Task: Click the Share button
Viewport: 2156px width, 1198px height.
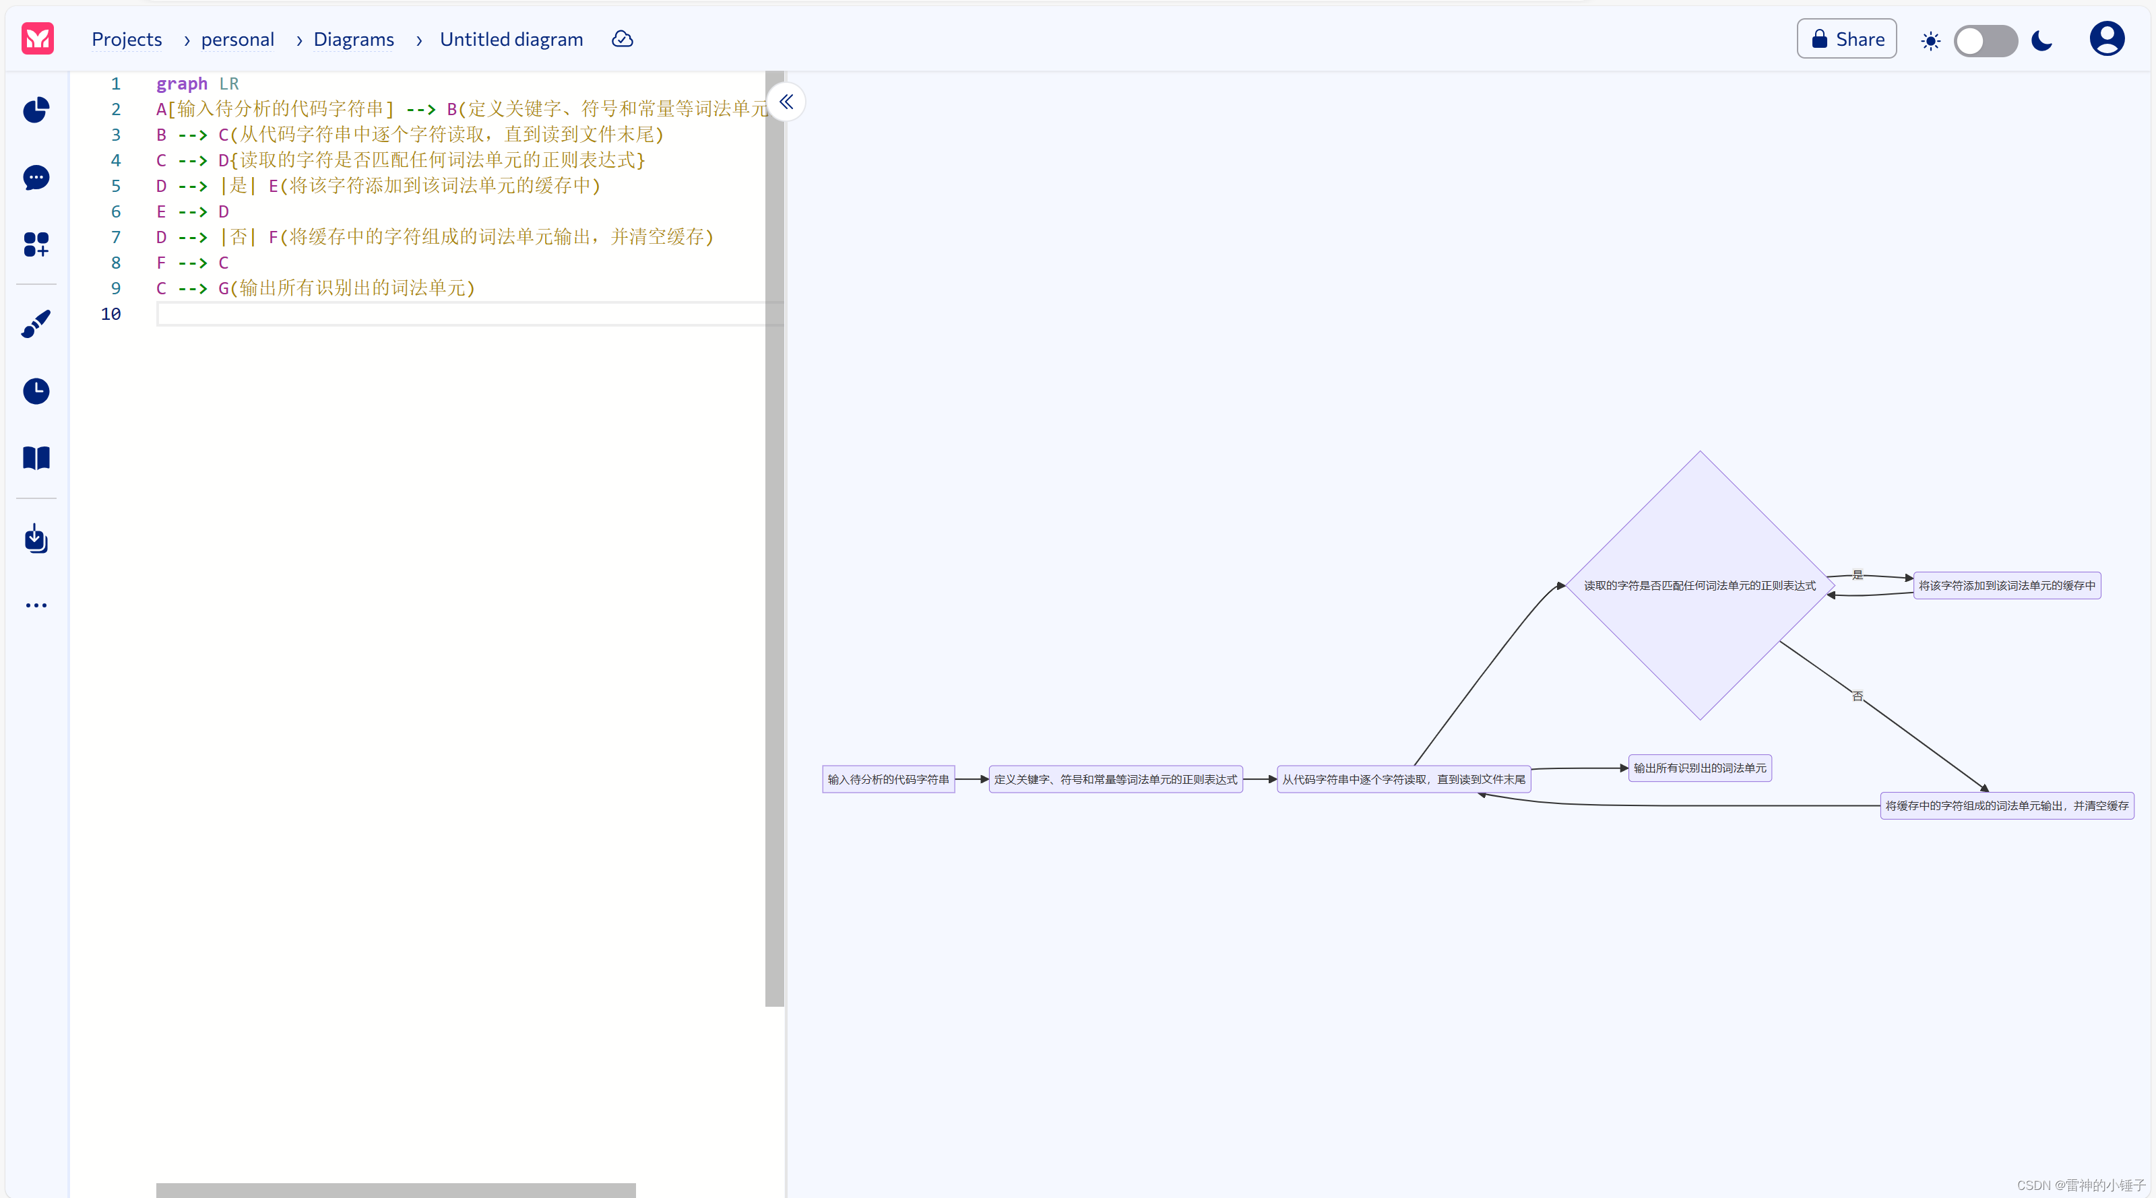Action: point(1846,39)
